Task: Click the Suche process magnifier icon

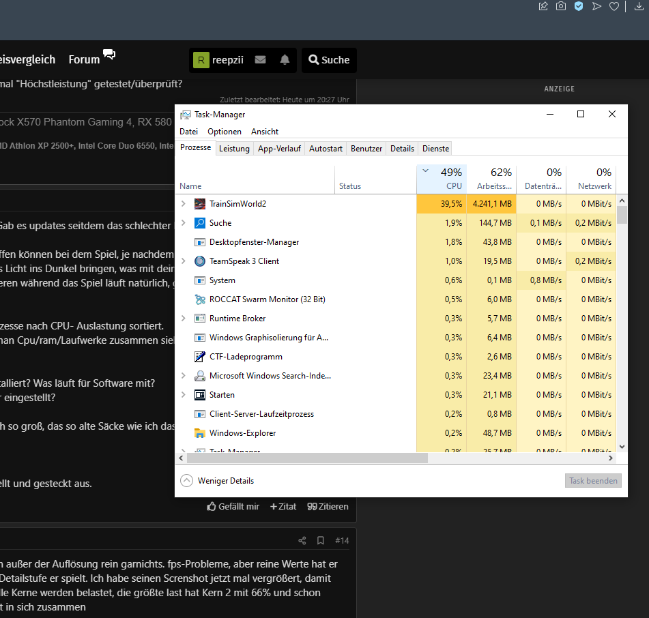Action: (200, 223)
